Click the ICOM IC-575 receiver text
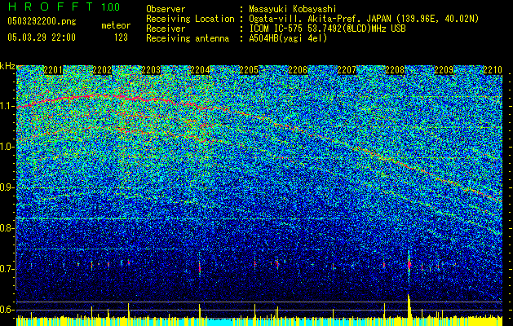Screen dimensions: 513x326 click(327, 29)
